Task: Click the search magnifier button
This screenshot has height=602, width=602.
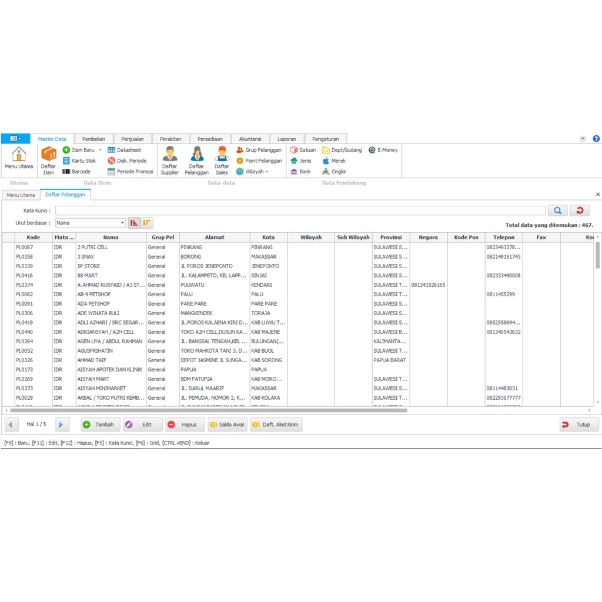Action: pyautogui.click(x=557, y=210)
